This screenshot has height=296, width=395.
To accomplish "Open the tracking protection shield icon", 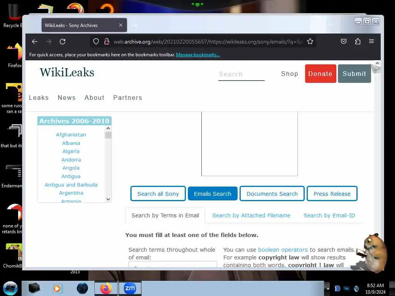I will click(96, 41).
